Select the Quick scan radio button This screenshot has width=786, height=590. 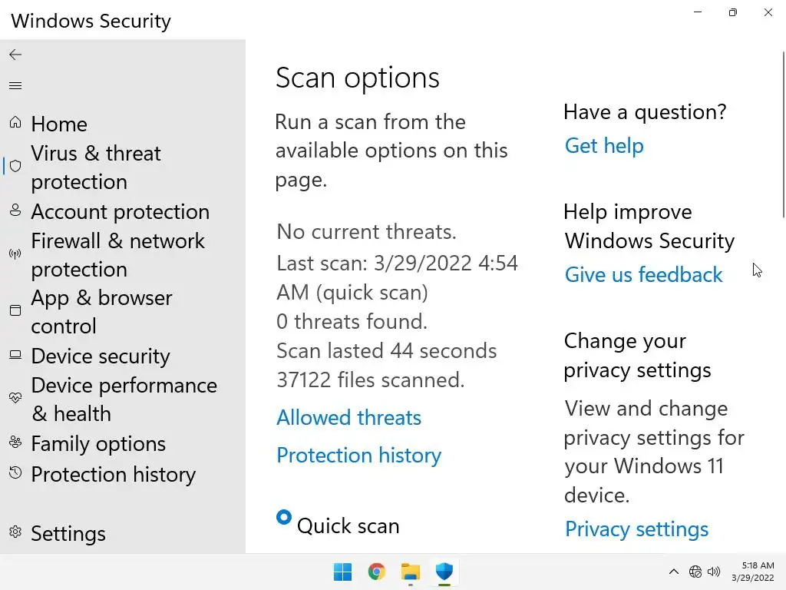[x=284, y=518]
